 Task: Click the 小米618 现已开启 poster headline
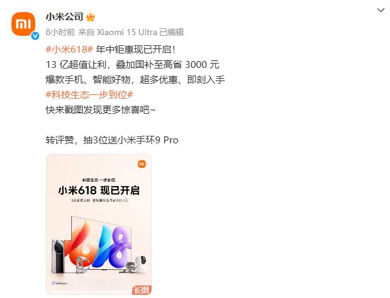[x=99, y=190]
